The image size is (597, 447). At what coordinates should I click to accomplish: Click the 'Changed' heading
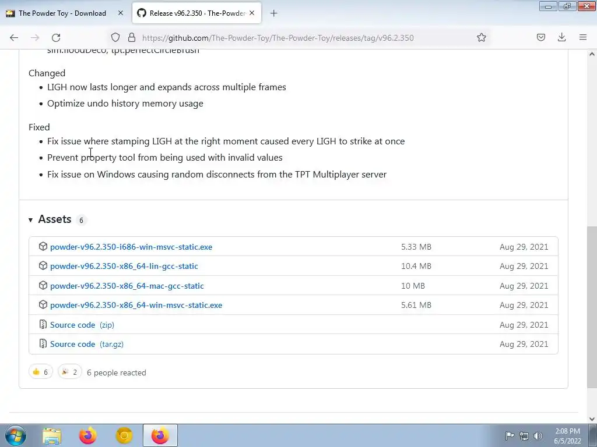(47, 73)
